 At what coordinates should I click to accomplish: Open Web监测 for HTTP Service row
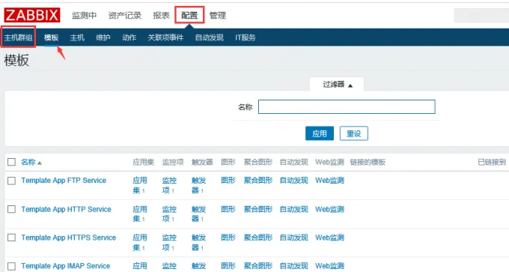point(329,209)
